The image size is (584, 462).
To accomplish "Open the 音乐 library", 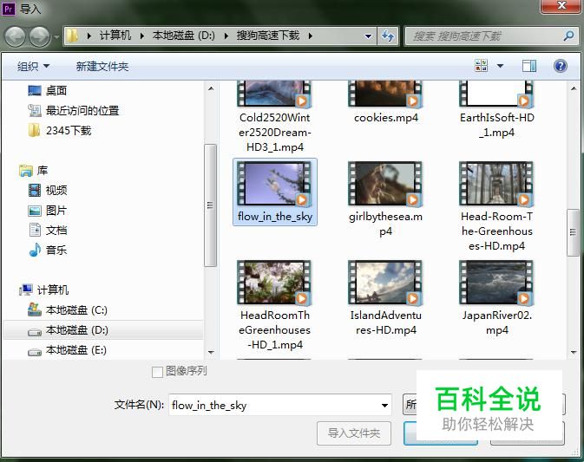I will (48, 250).
